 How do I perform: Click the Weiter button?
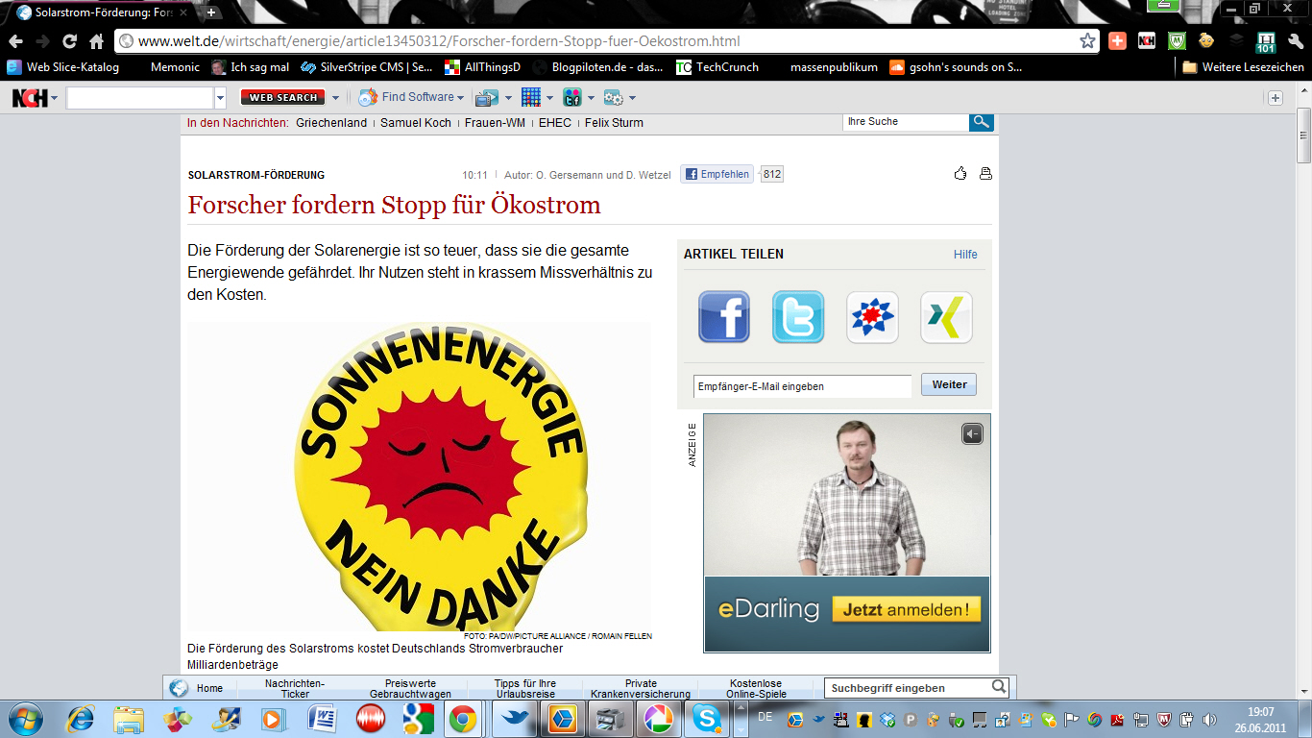point(948,385)
